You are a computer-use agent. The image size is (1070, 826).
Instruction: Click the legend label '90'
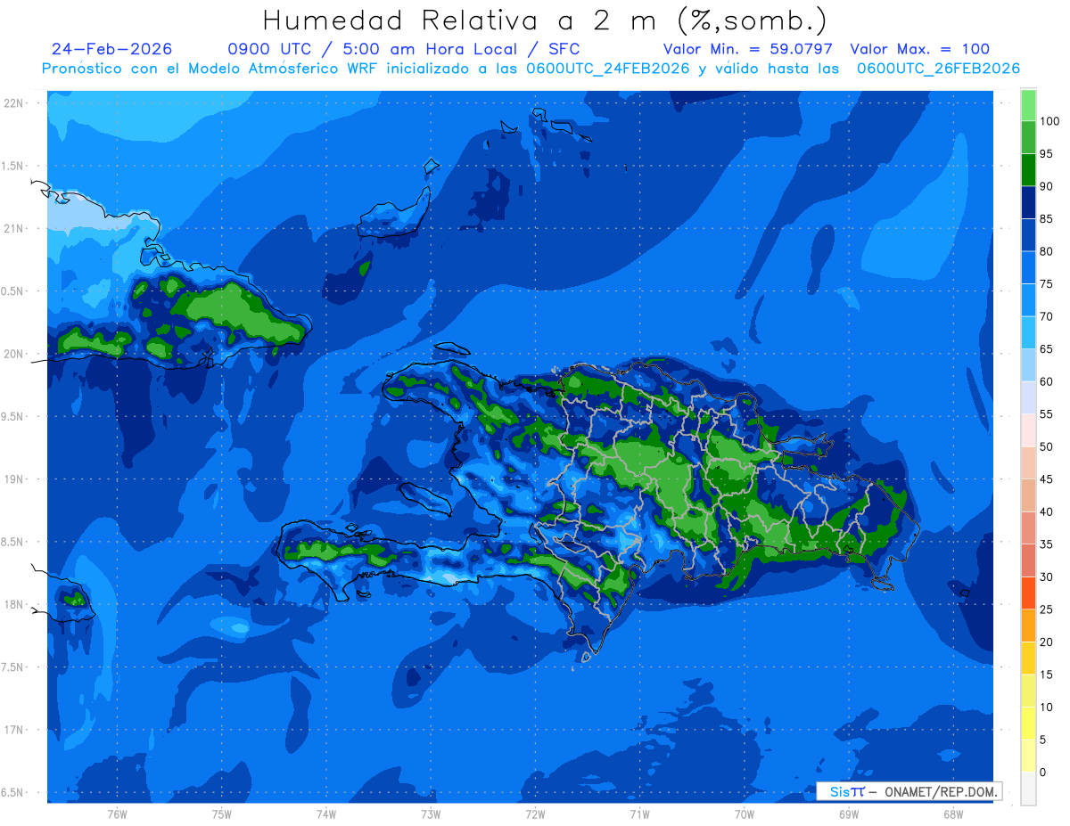pos(1046,186)
